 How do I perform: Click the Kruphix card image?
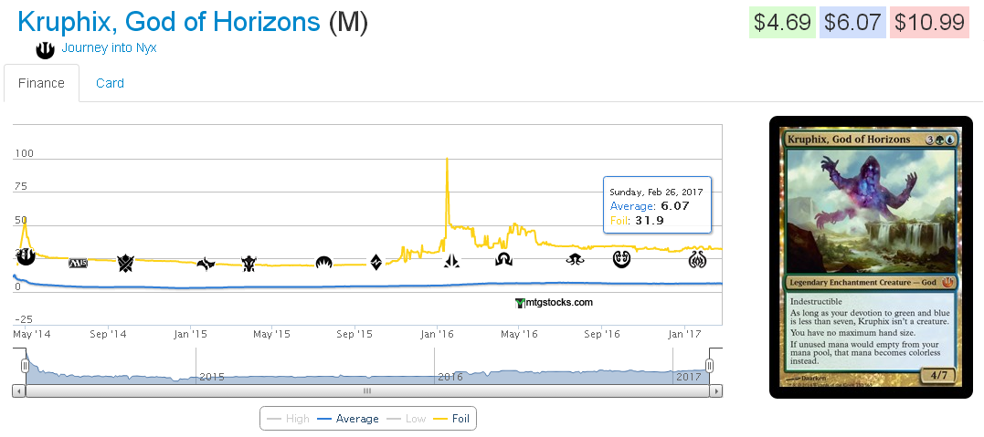pos(871,257)
